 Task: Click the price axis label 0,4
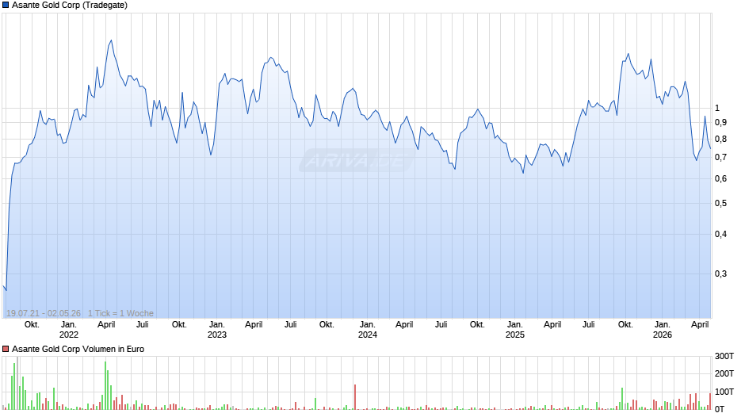[x=720, y=235]
